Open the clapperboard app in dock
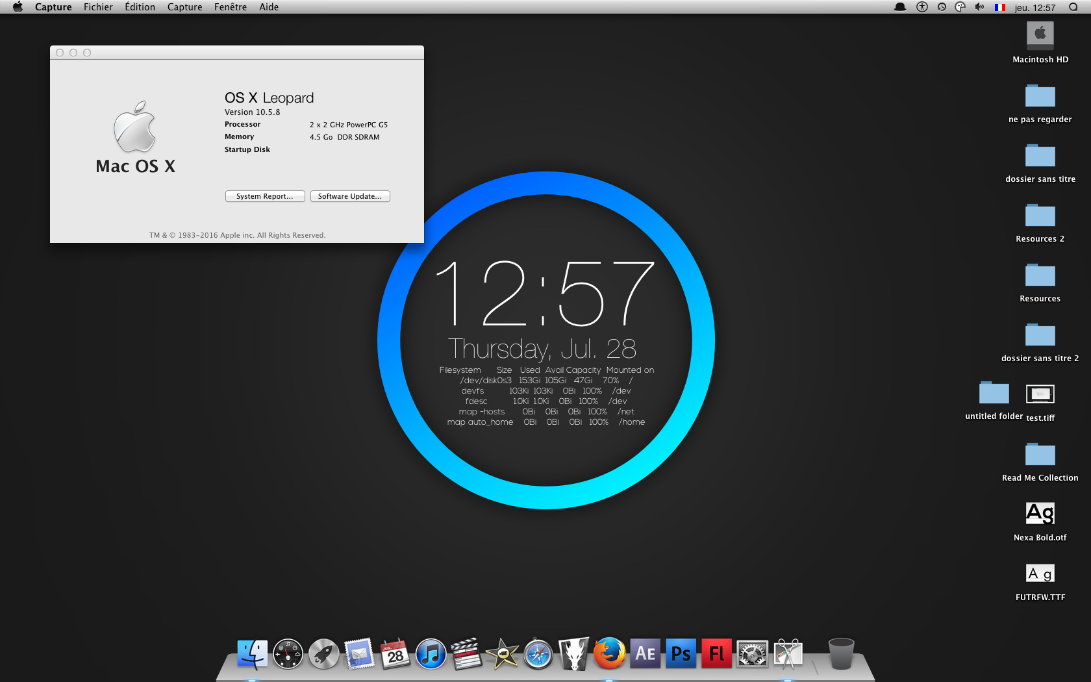Image resolution: width=1091 pixels, height=682 pixels. (x=466, y=654)
